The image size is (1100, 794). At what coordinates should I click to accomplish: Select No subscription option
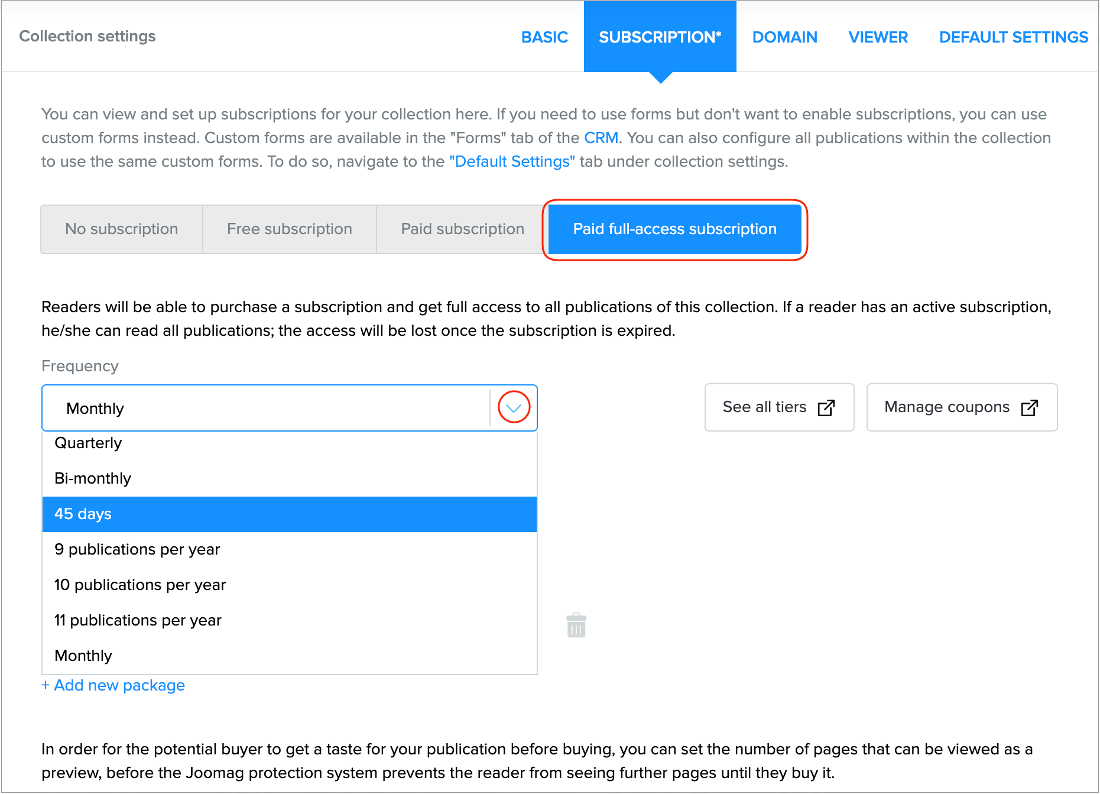pos(122,229)
